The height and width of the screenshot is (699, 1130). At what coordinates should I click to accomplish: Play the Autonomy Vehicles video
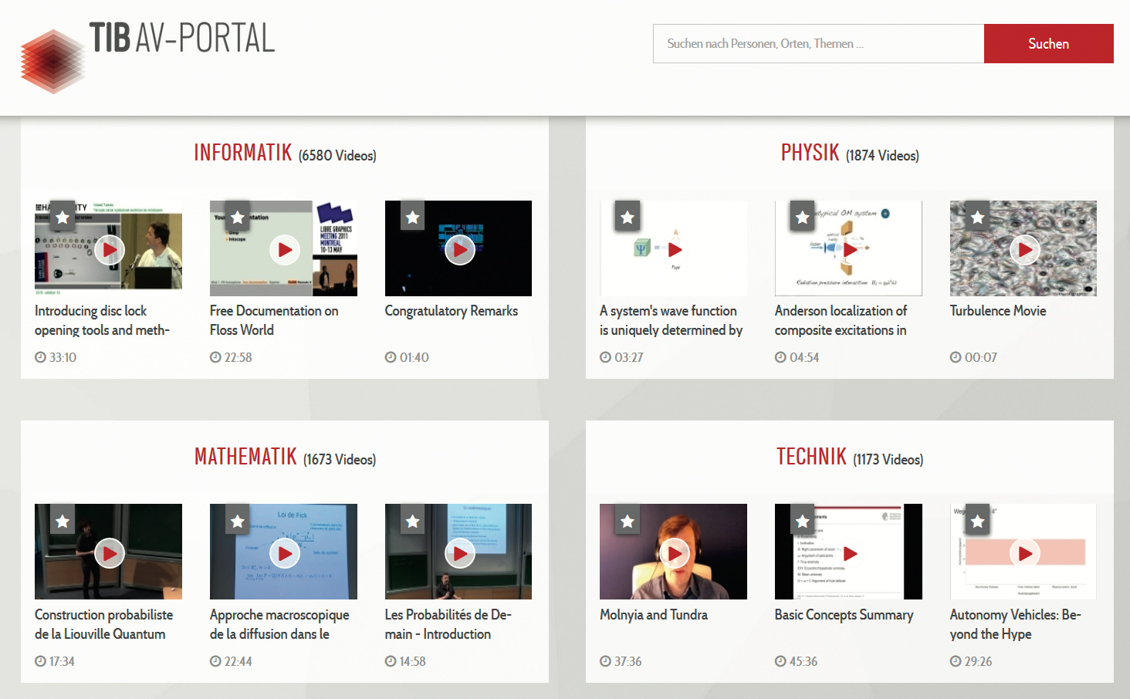coord(1025,554)
